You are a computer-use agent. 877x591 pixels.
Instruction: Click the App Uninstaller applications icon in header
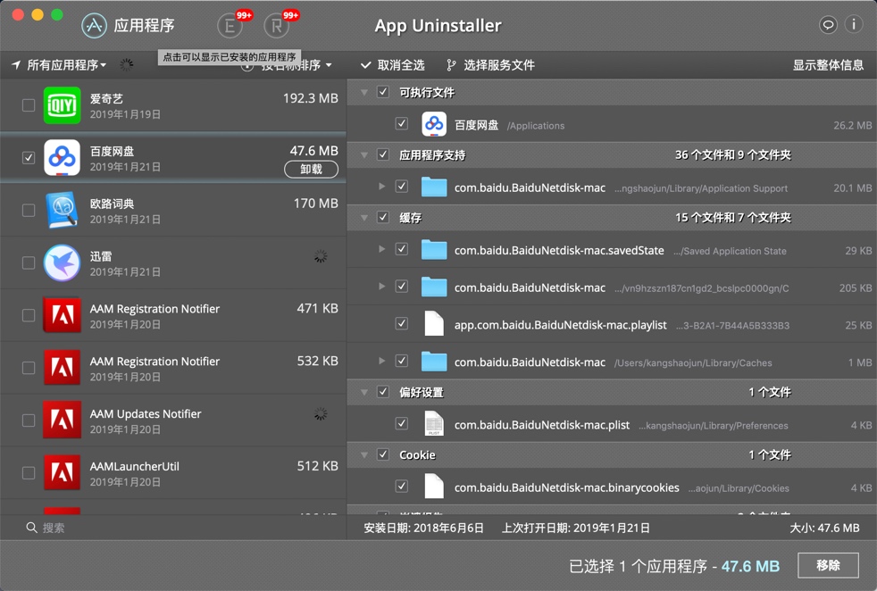point(94,26)
